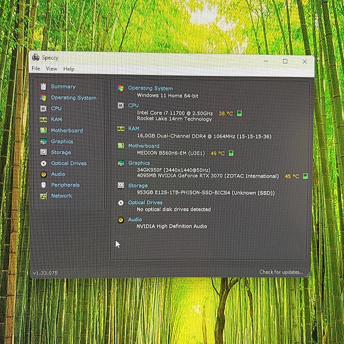Open Operating System sidebar entry
This screenshot has height=344, width=344.
[74, 98]
